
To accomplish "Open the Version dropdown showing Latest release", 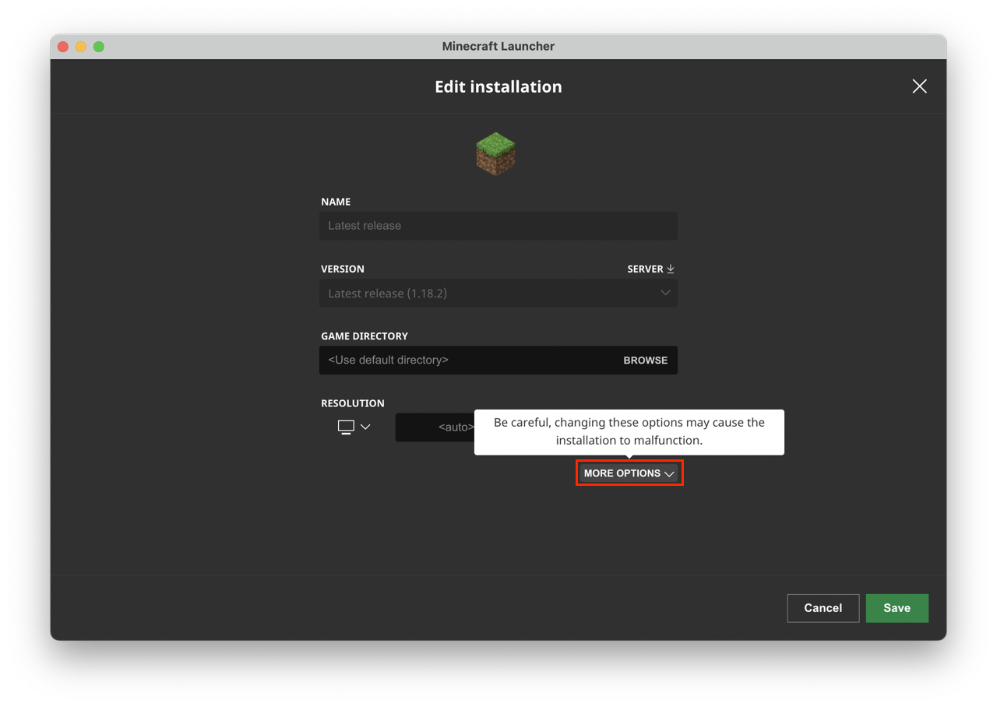I will [491, 294].
